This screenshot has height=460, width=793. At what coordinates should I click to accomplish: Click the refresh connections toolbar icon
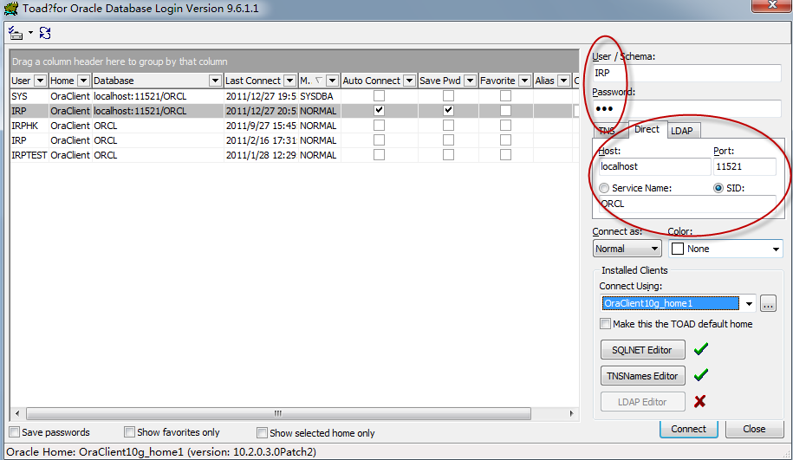point(45,34)
